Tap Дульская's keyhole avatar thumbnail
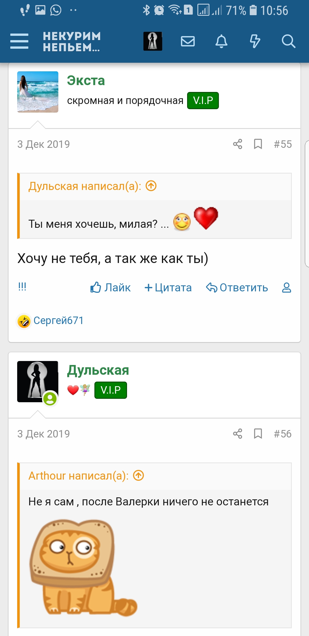 point(37,381)
